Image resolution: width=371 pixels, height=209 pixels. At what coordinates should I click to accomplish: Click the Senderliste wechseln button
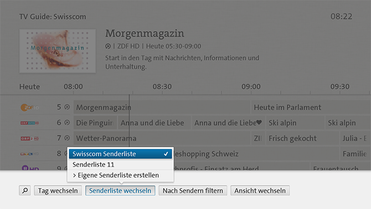[x=120, y=191]
